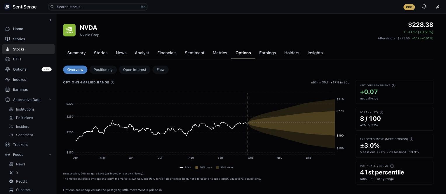Click the PRO badge button

tap(409, 7)
